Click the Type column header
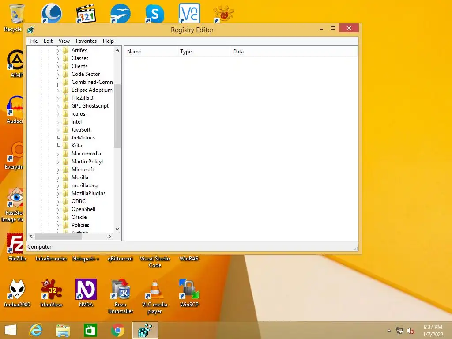 (204, 52)
